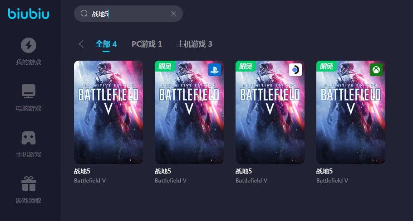Image resolution: width=413 pixels, height=221 pixels.
Task: Open My Games lightning bolt icon
Action: pyautogui.click(x=29, y=45)
